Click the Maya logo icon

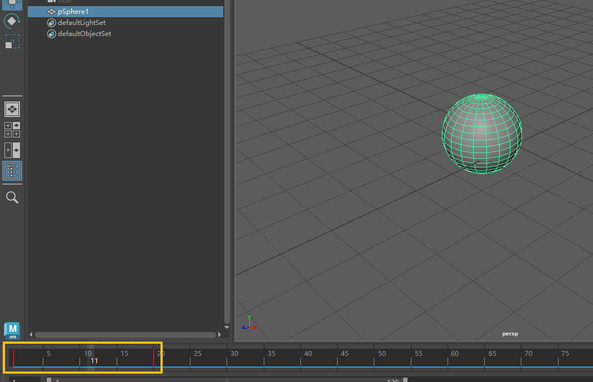point(12,330)
